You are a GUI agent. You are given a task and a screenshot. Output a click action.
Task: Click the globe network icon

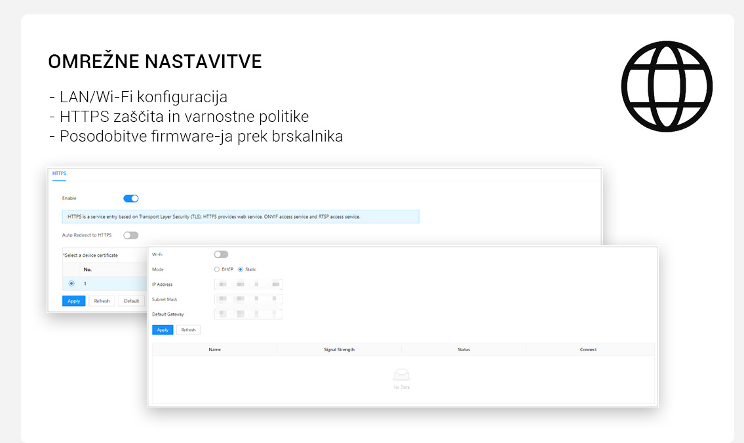coord(667,87)
